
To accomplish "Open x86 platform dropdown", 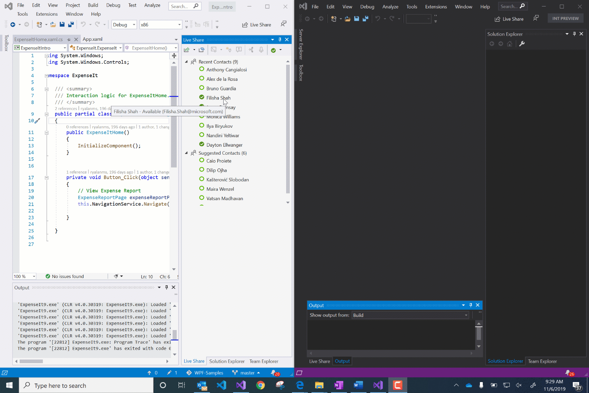I will click(160, 24).
